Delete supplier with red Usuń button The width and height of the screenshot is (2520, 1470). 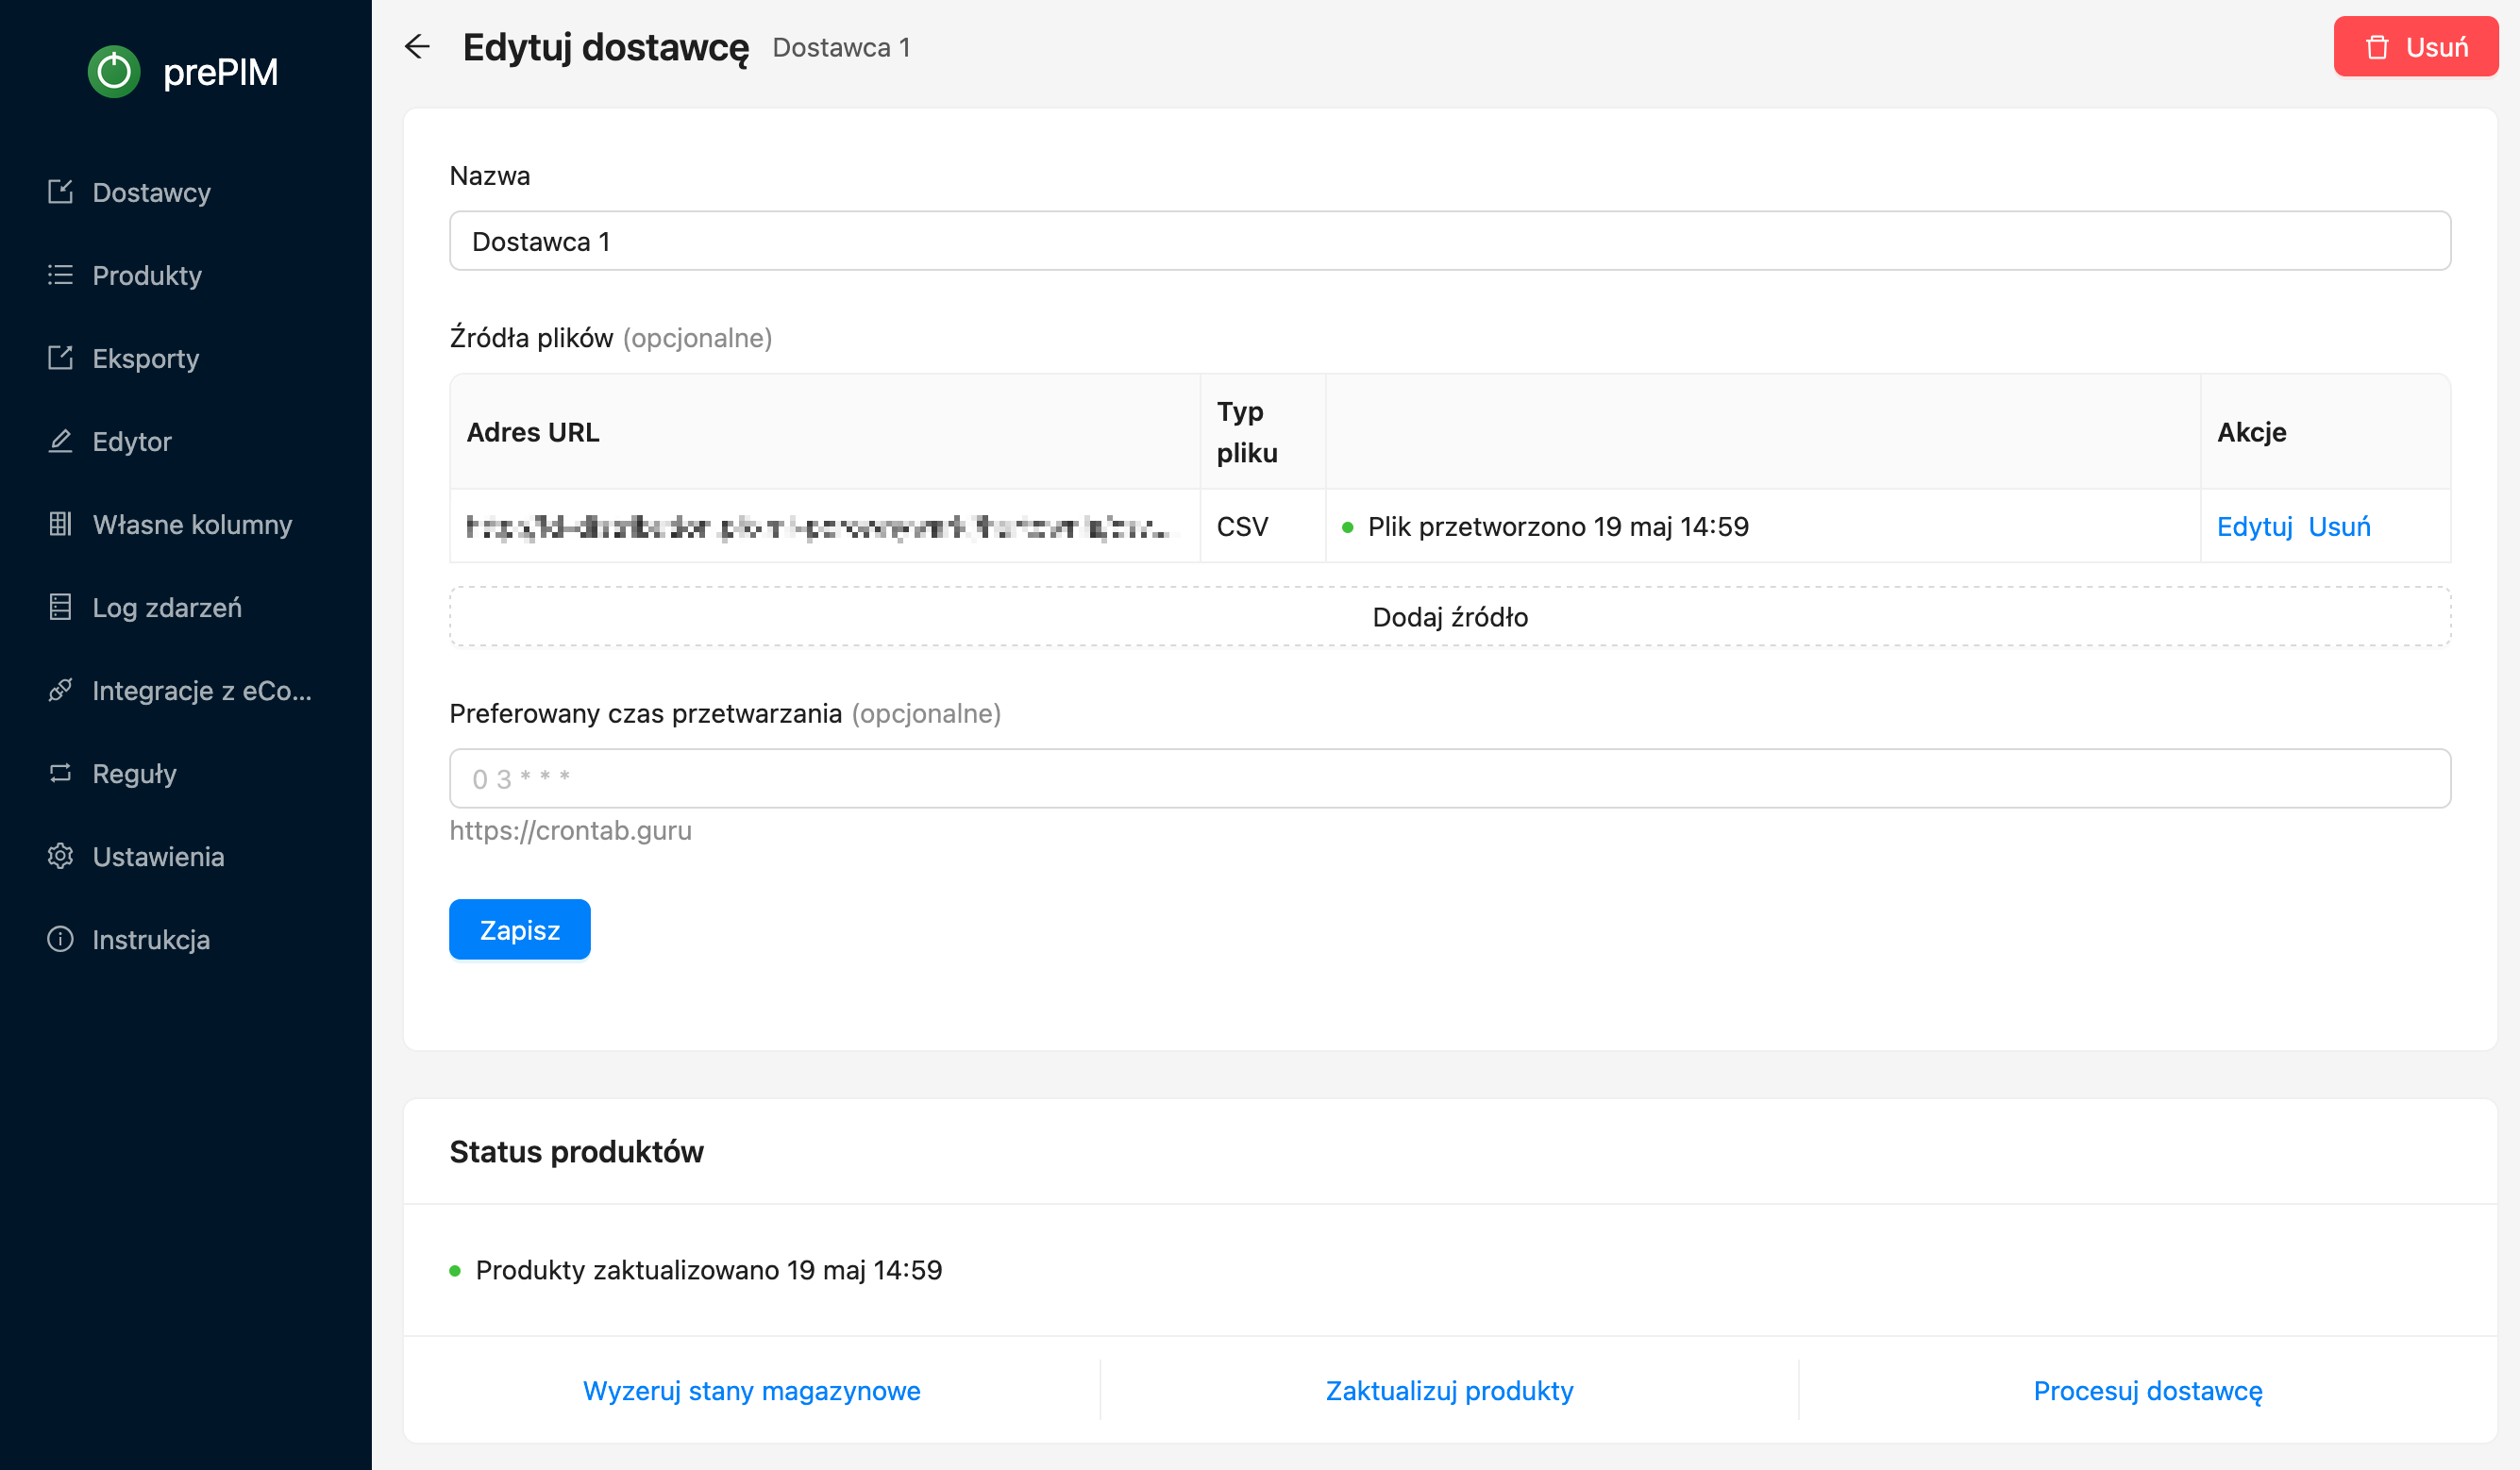[2416, 47]
